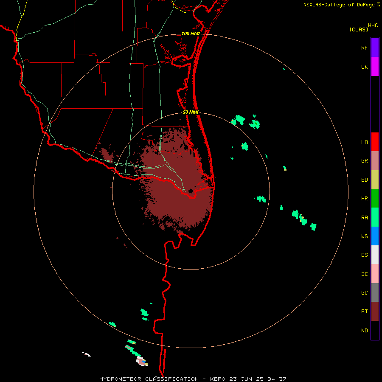382x382 pixels.
Task: Click the BD yellow legend swatch
Action: [x=375, y=180]
